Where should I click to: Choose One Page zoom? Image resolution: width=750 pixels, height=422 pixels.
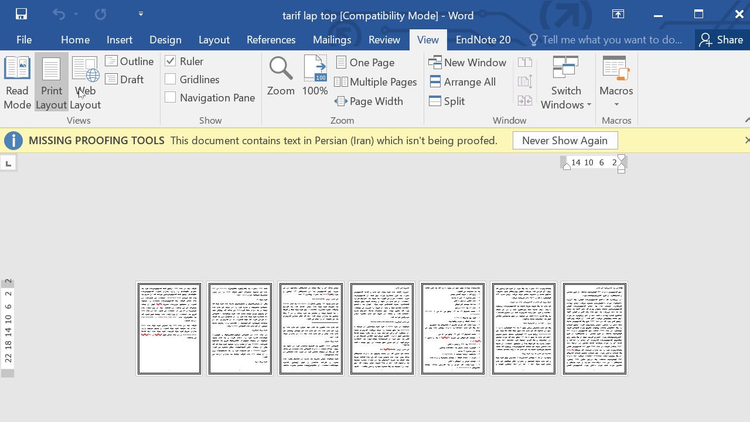[365, 62]
